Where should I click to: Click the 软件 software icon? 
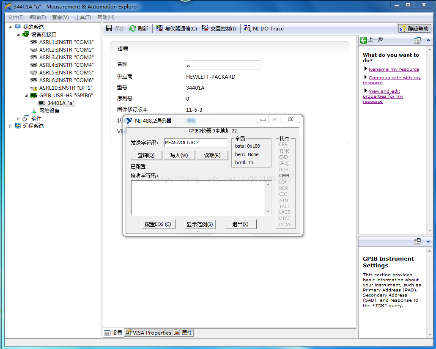tap(26, 118)
